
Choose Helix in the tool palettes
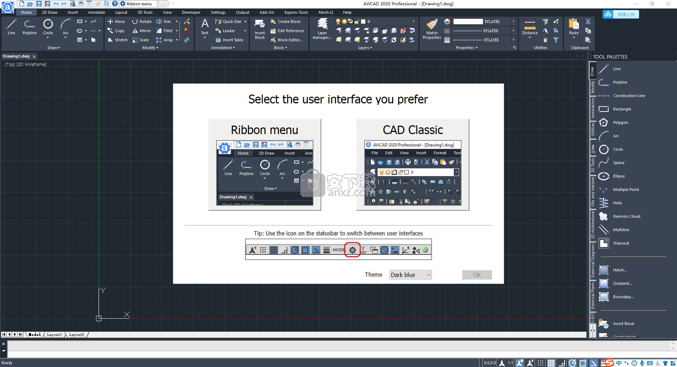coord(617,203)
